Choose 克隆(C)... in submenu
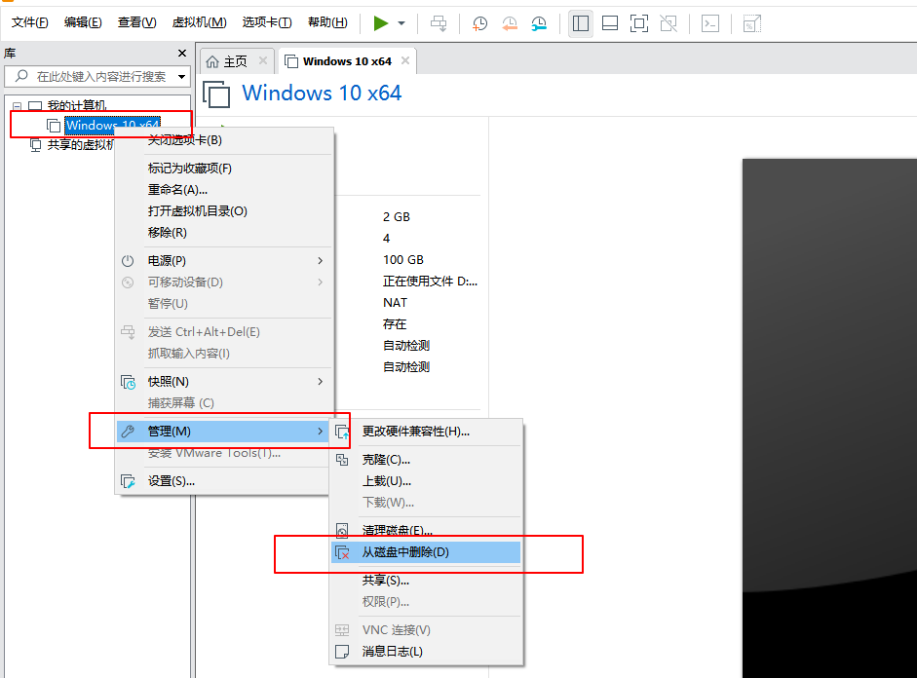Viewport: 917px width, 678px height. [x=426, y=460]
